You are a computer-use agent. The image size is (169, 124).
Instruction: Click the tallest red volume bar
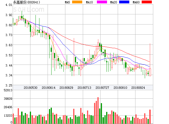[98, 110]
